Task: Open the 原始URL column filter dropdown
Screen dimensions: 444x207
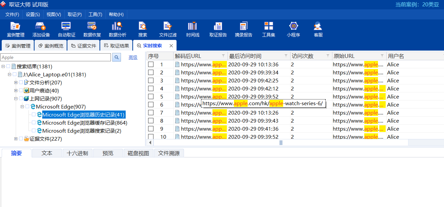Action: point(382,56)
